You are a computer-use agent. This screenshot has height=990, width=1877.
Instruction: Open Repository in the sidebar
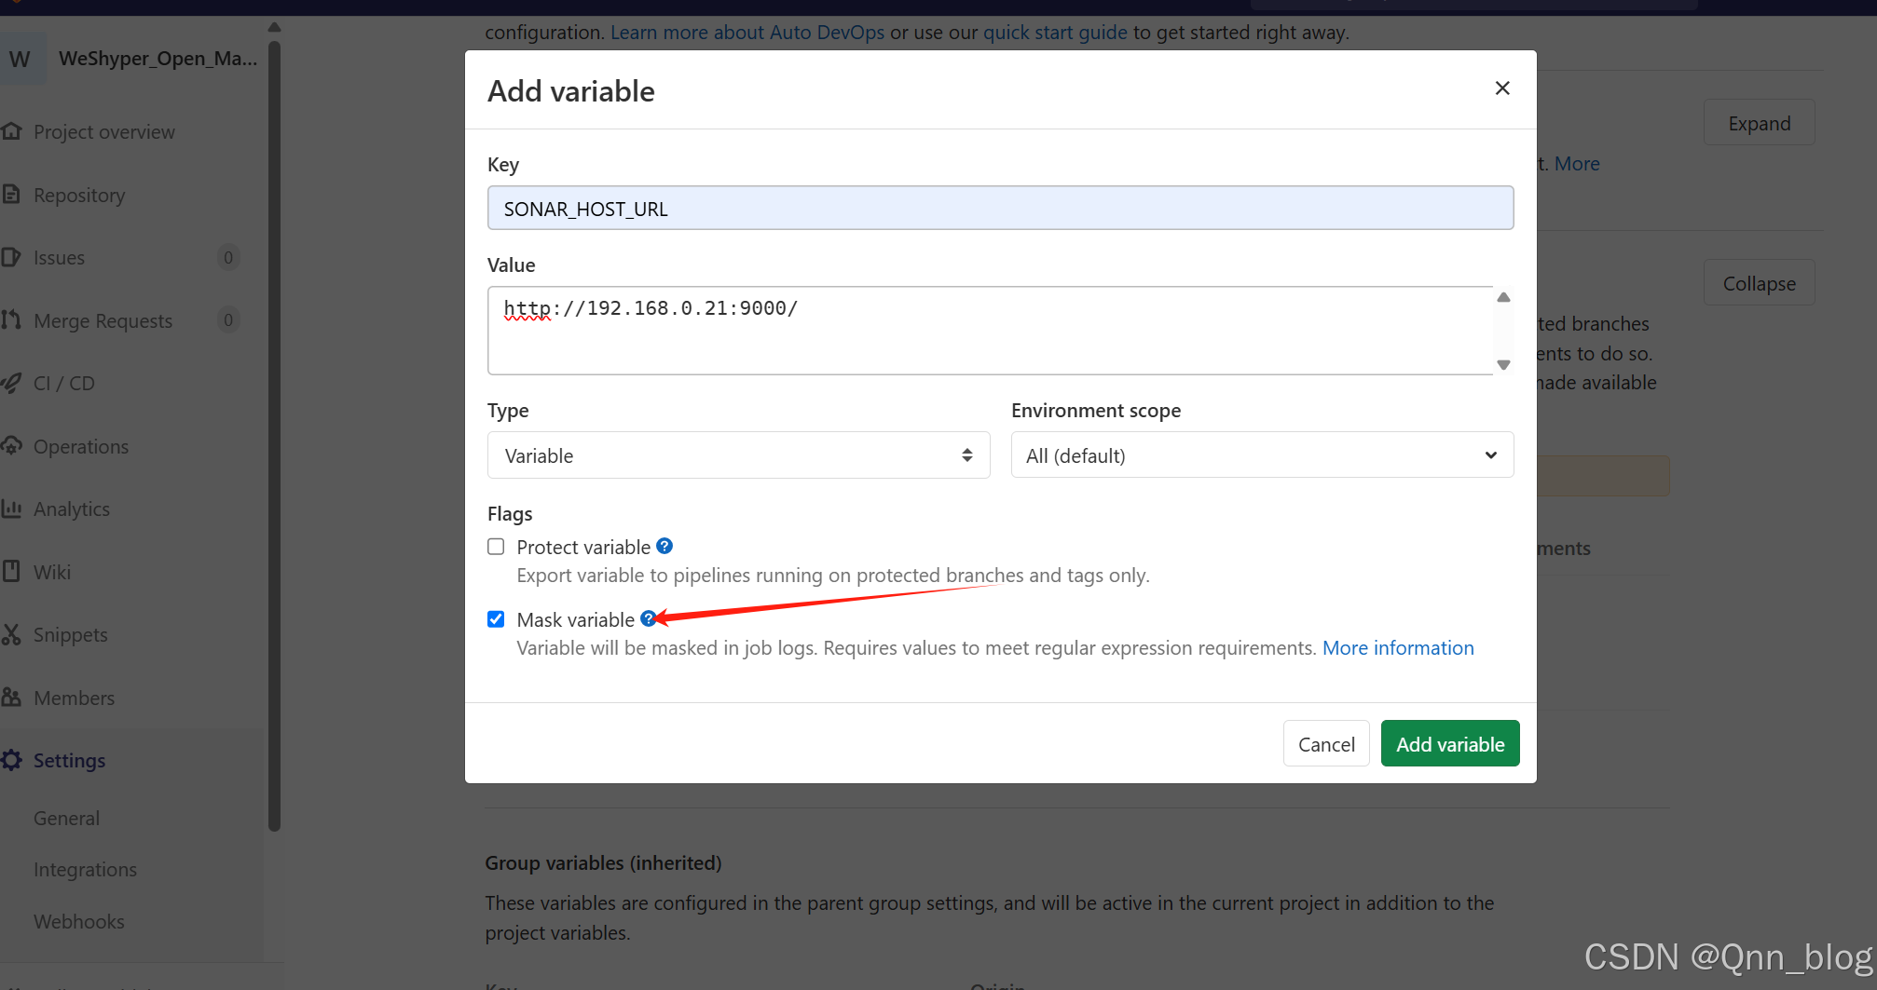click(x=79, y=195)
